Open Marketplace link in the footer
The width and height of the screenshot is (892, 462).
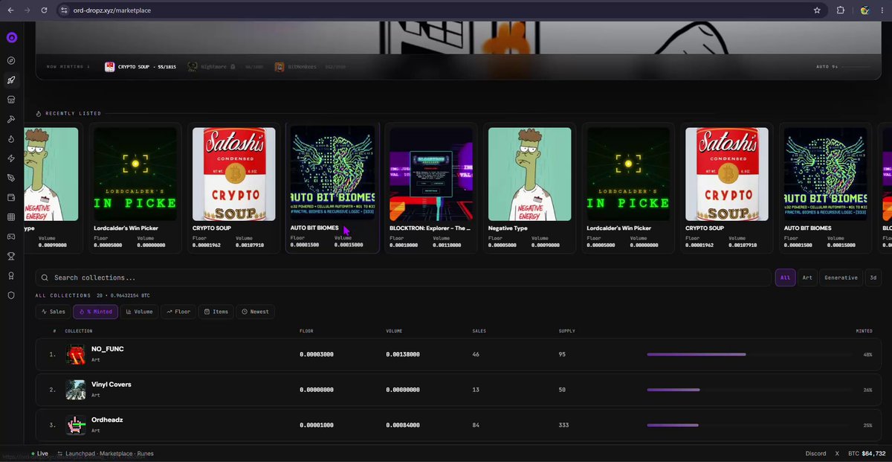click(117, 454)
